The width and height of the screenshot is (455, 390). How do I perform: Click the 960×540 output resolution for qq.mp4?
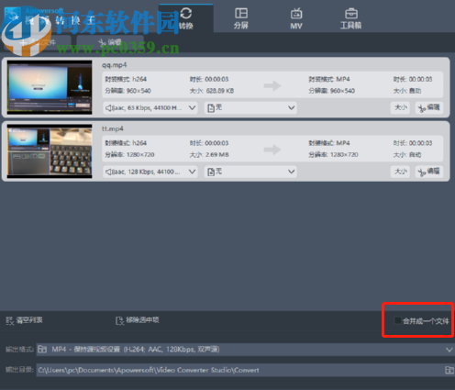click(x=342, y=91)
